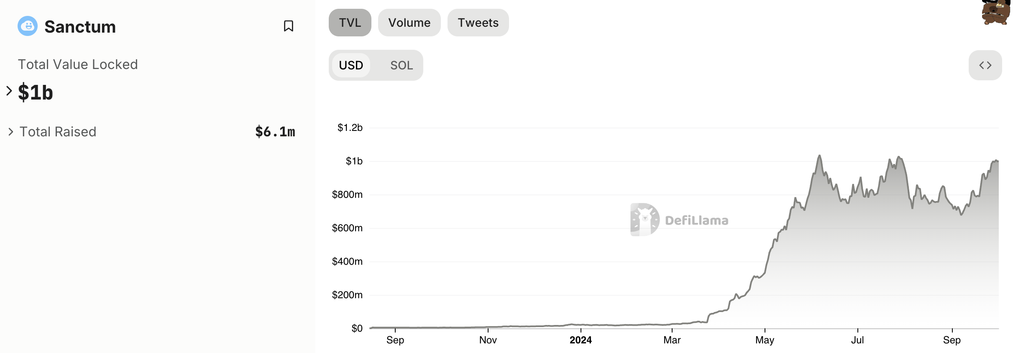Click the Jul marker on time axis
This screenshot has width=1013, height=353.
click(x=857, y=340)
